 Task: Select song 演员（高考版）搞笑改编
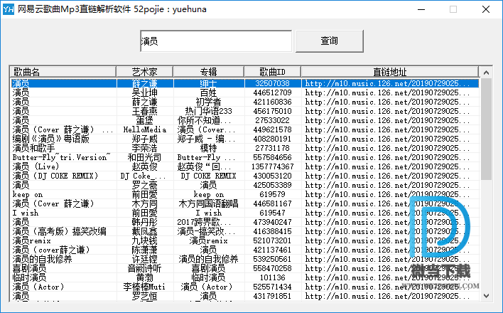(60, 232)
